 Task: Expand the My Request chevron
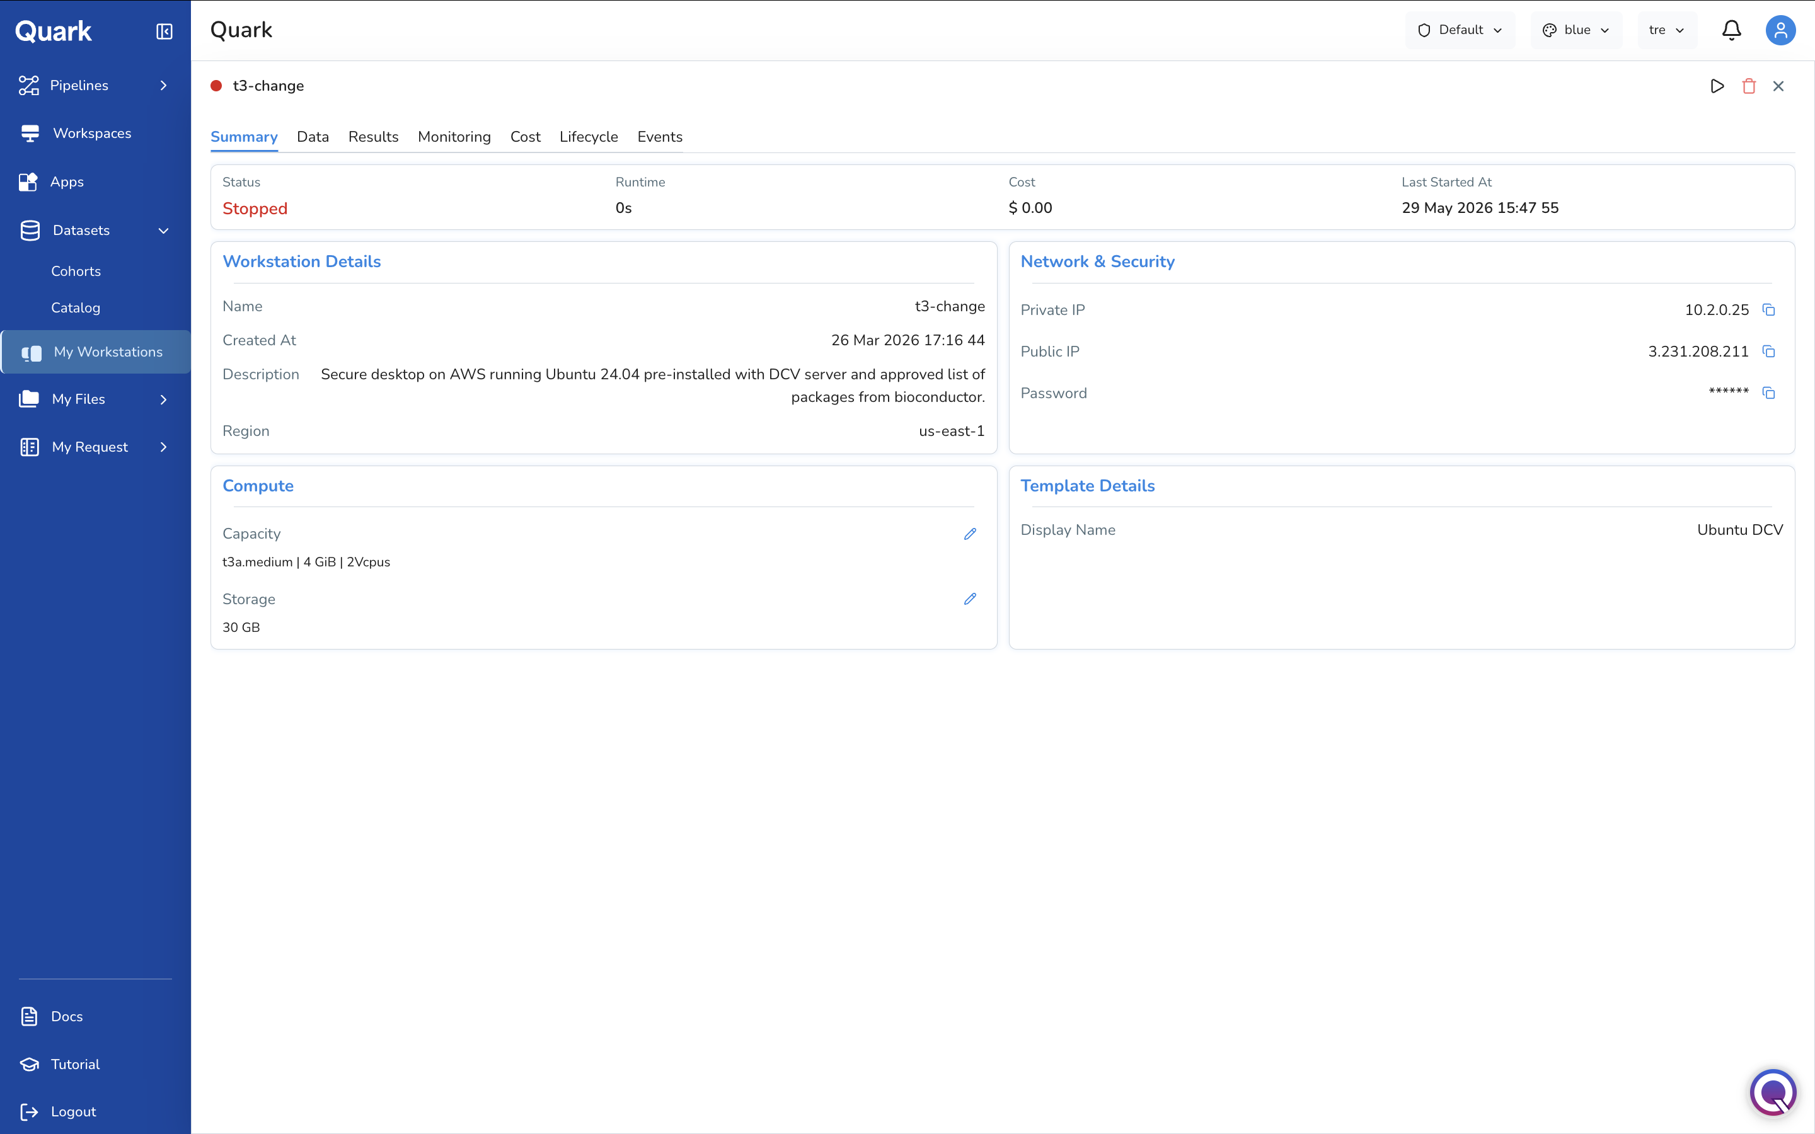point(163,447)
